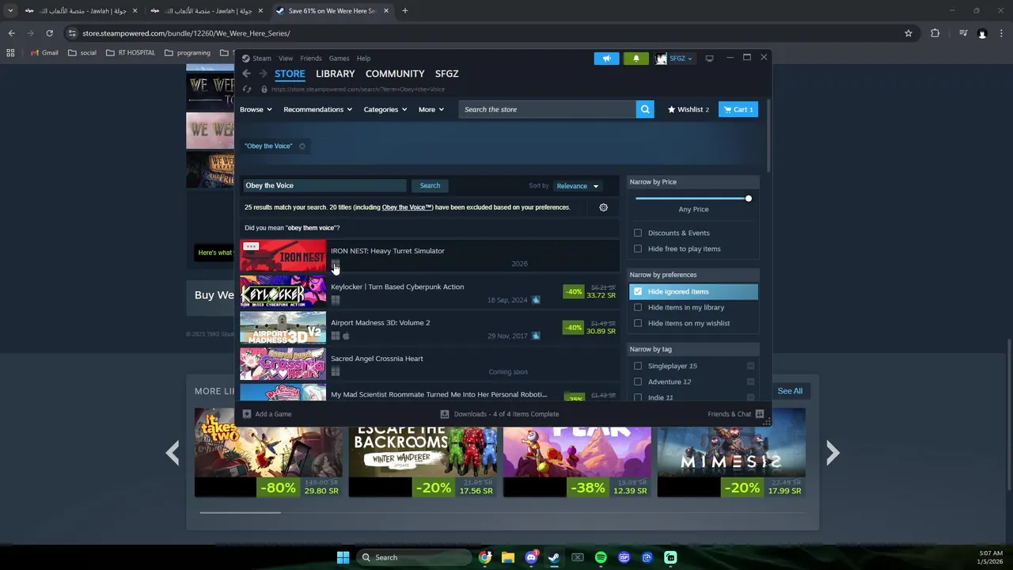
Task: Open the Steam View menu
Action: point(286,58)
